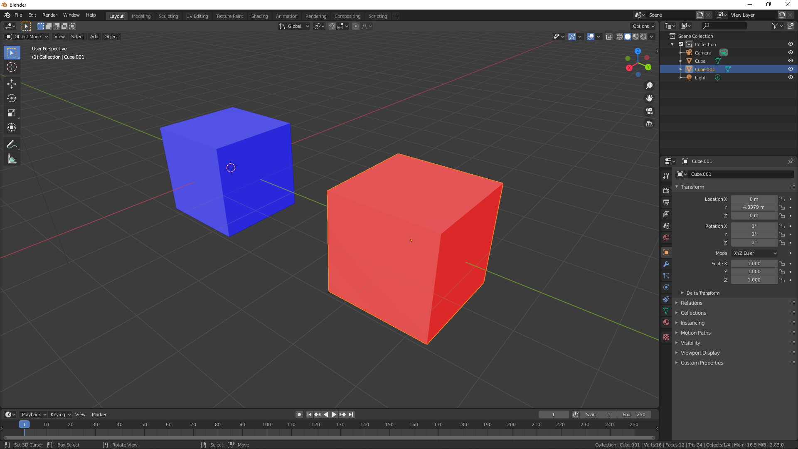Toggle snapping magnet
The width and height of the screenshot is (798, 449).
coord(332,26)
